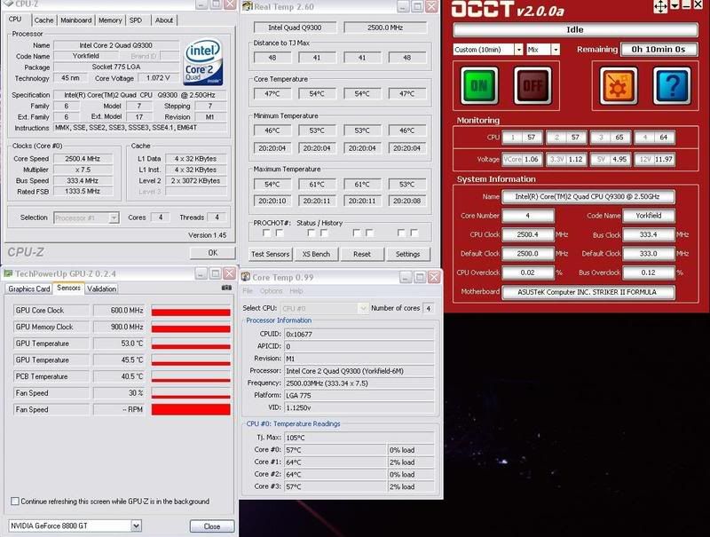The height and width of the screenshot is (537, 710).
Task: Click the OCCT title bar down-arrow icon
Action: [x=674, y=5]
